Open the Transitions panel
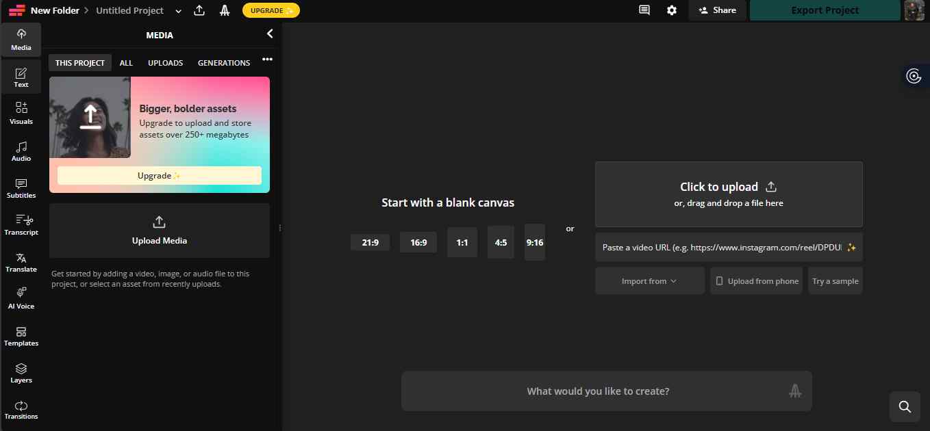930x431 pixels. pyautogui.click(x=21, y=409)
